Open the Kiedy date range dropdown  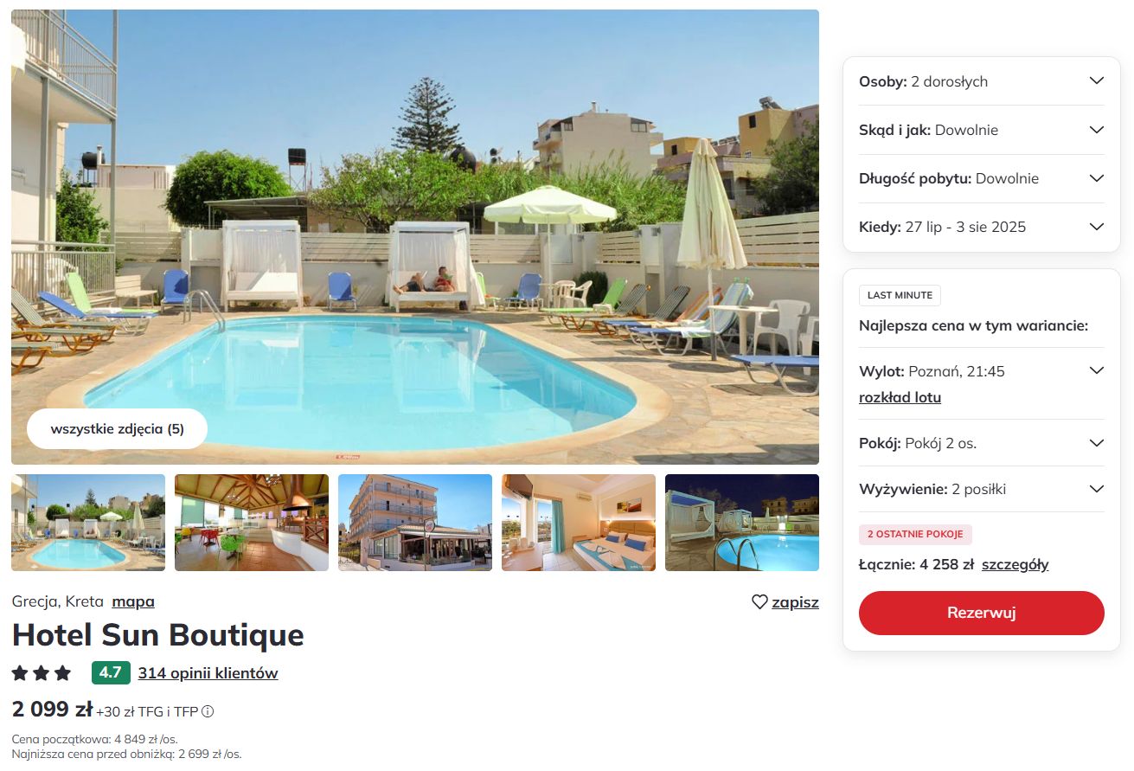[982, 227]
